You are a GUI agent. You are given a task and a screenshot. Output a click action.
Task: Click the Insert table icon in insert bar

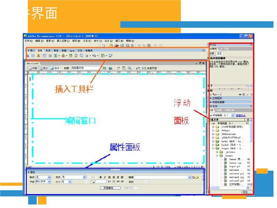45,56
